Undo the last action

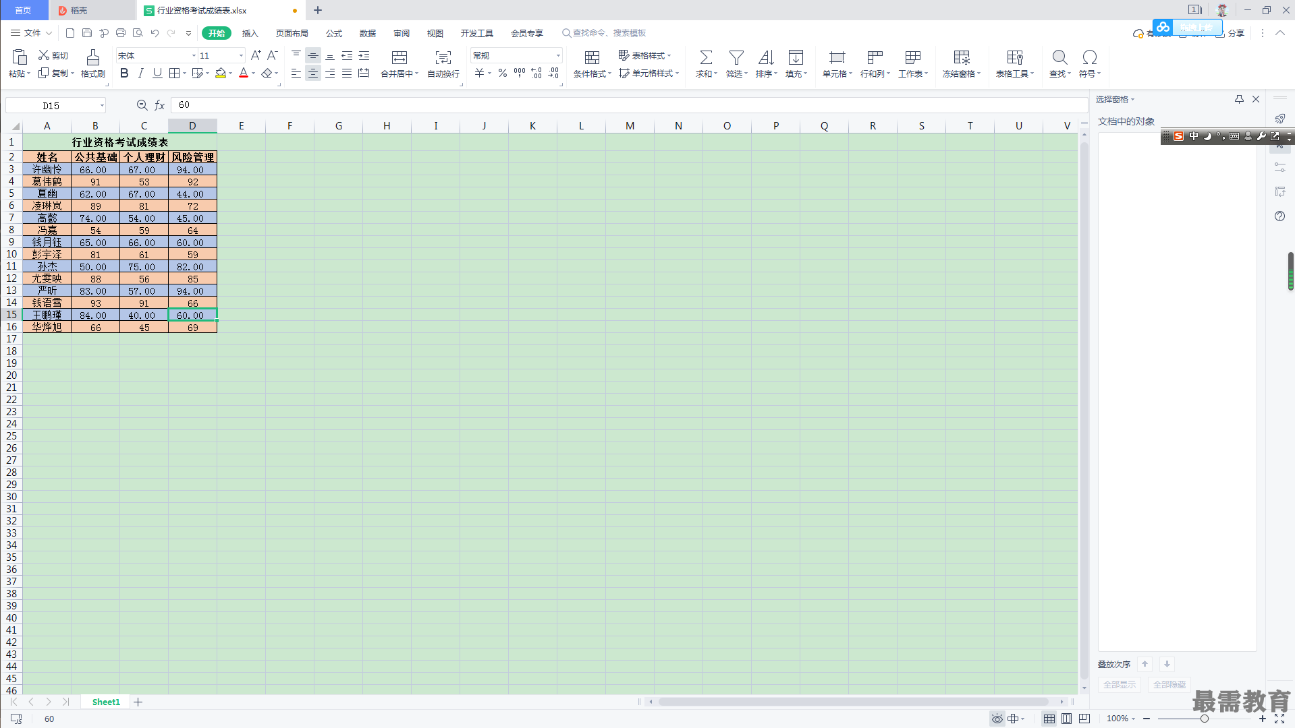155,33
